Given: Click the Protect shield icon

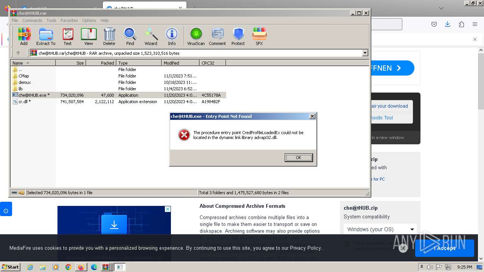Looking at the screenshot, I should 238,37.
